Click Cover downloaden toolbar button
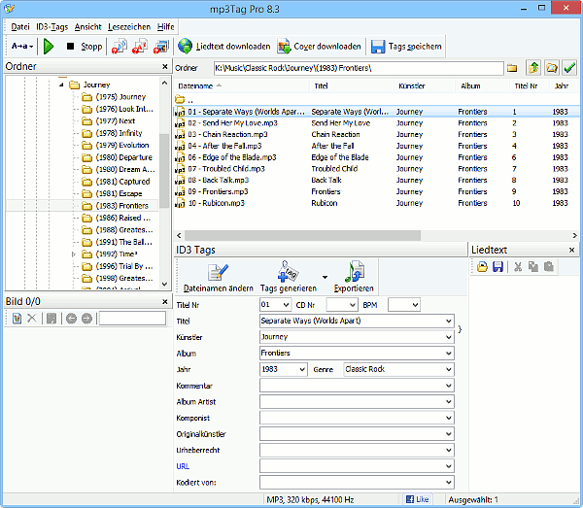The width and height of the screenshot is (583, 508). coord(319,47)
